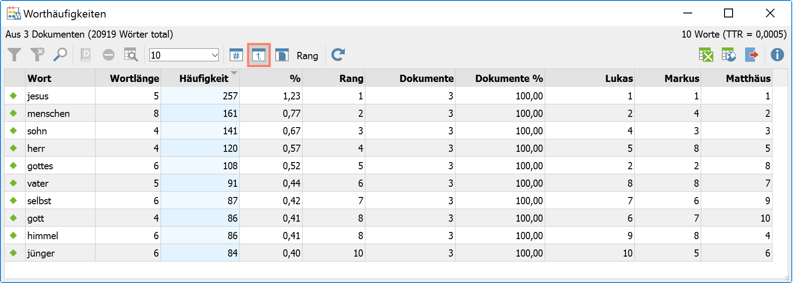
Task: Click the sort arrow on Häufigkeit column
Action: coord(234,73)
